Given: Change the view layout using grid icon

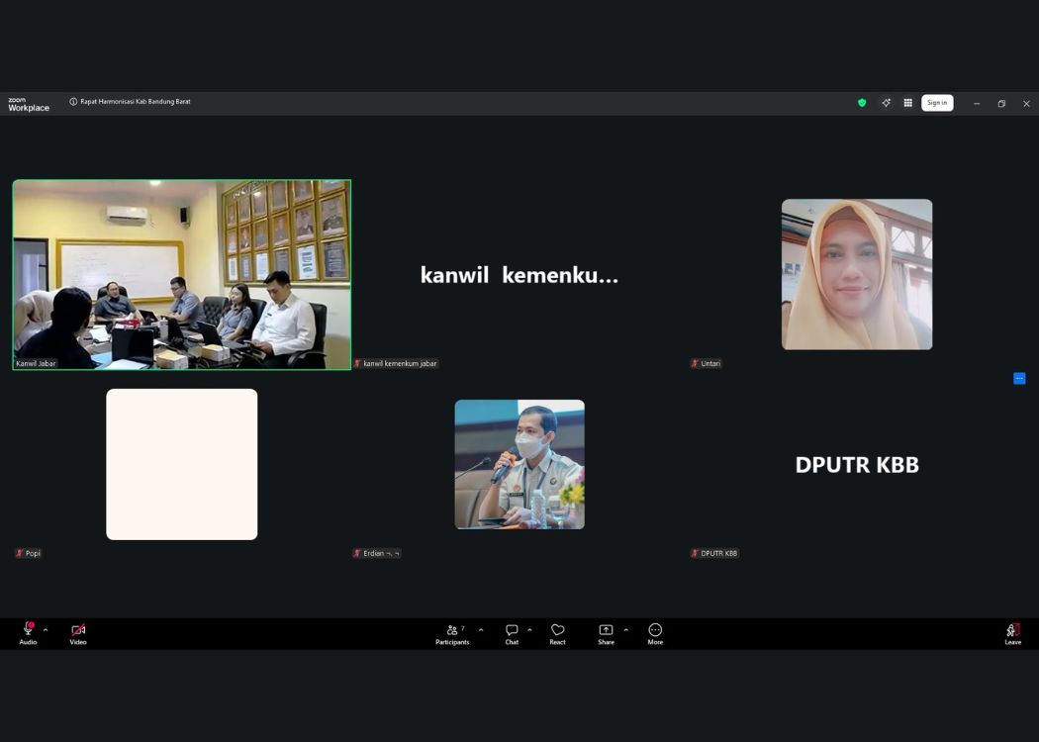Looking at the screenshot, I should pos(908,103).
